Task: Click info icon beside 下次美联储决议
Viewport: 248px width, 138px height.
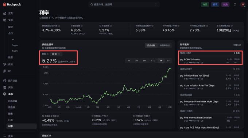Action: [232, 26]
